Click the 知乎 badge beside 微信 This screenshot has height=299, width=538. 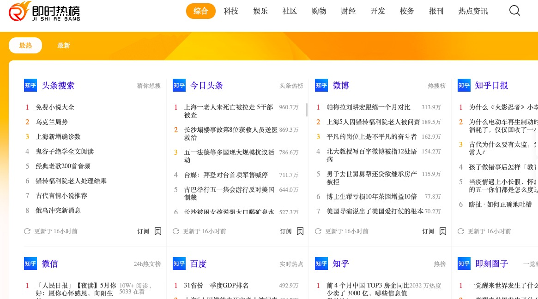click(30, 264)
